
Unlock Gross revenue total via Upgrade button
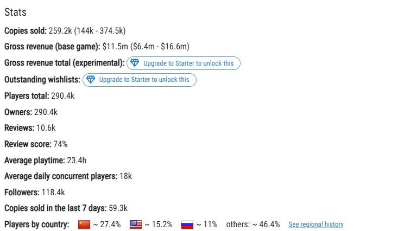[x=184, y=63]
